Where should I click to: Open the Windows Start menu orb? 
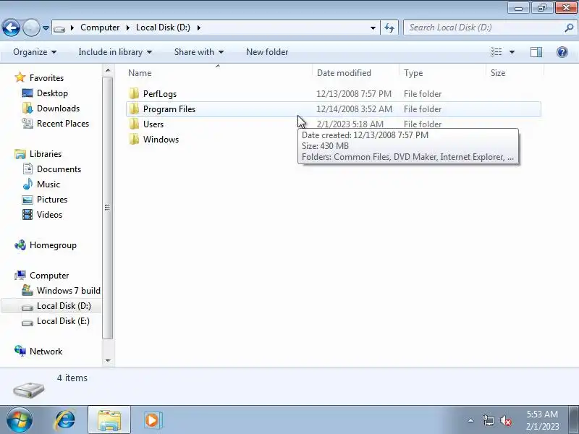tap(20, 420)
